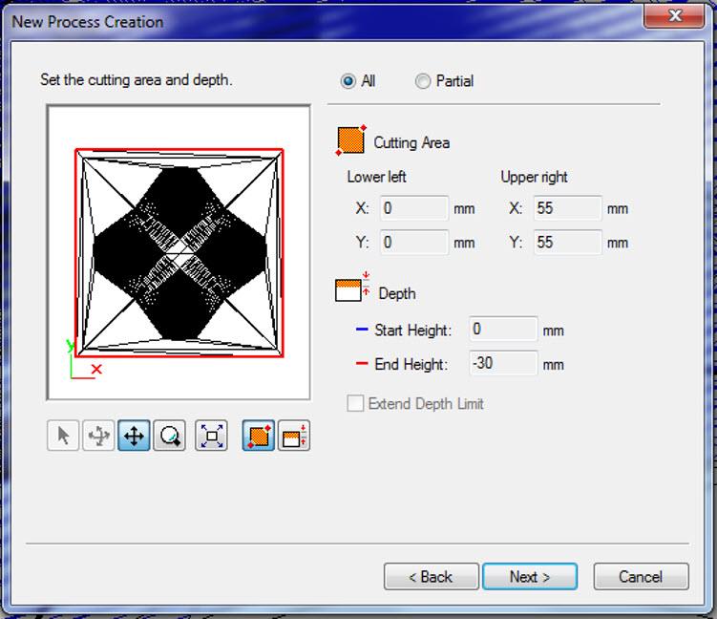The image size is (717, 619).
Task: Click the Depth section icon
Action: click(x=352, y=288)
